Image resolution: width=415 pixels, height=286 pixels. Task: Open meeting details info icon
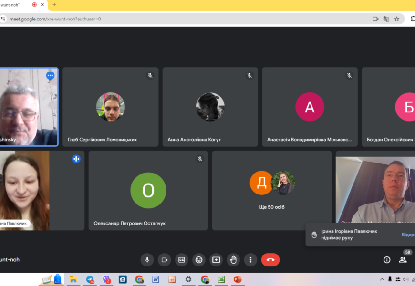coord(387,260)
